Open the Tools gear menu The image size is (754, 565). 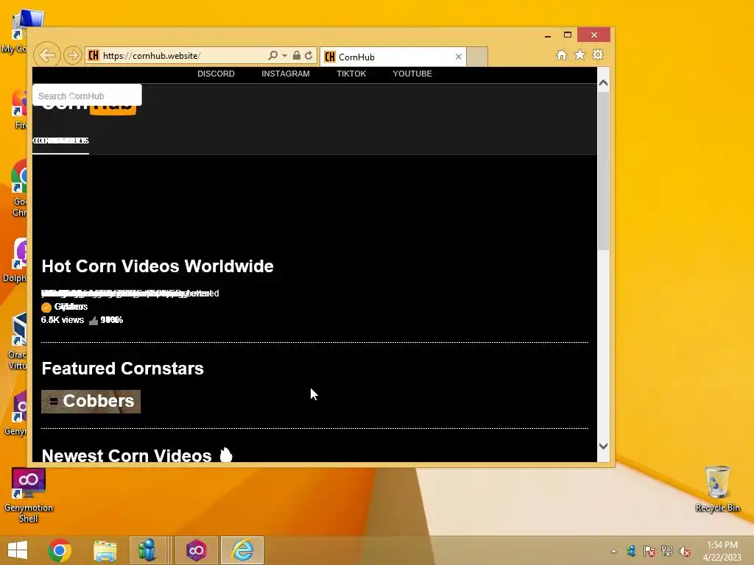click(x=598, y=54)
